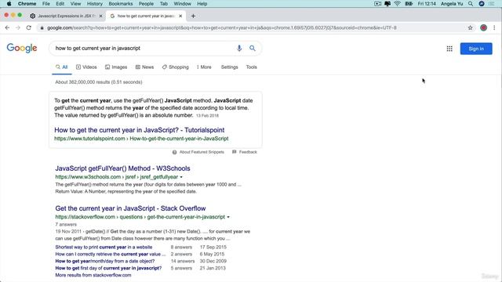Click More results from stackoverflow.com
502x282 pixels.
pyautogui.click(x=93, y=275)
